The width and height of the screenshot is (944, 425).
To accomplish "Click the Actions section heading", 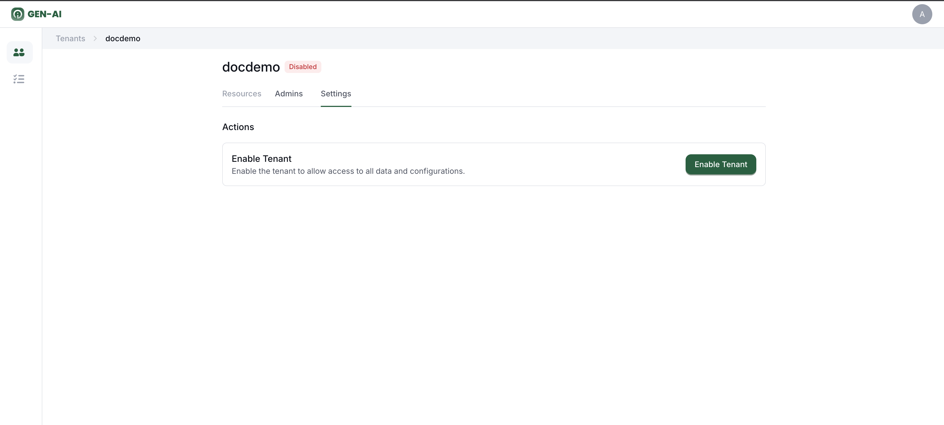I will (238, 127).
